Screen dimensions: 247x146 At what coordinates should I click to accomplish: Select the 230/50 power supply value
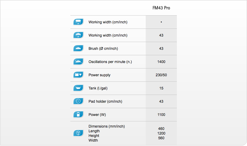coord(161,75)
